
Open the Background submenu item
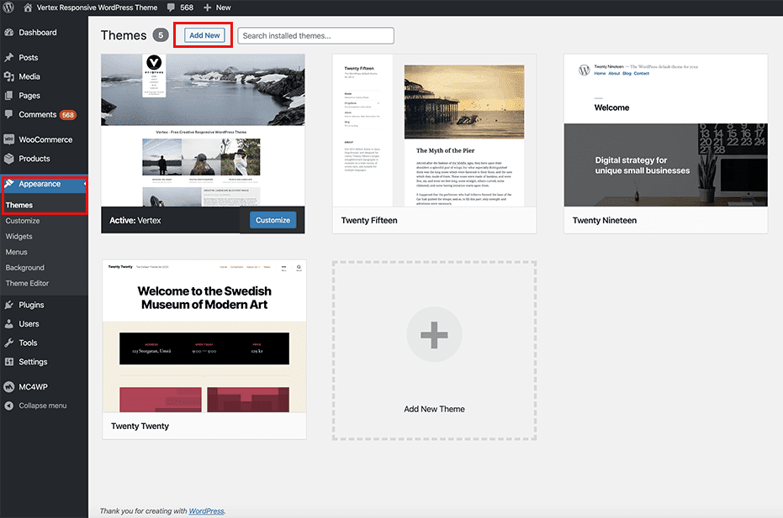click(25, 267)
